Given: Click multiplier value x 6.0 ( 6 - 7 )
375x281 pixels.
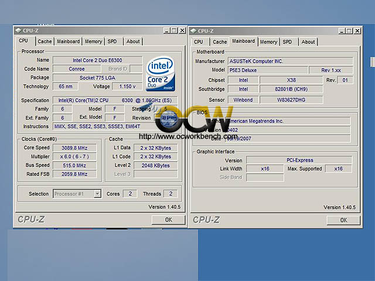Looking at the screenshot, I should pos(74,157).
